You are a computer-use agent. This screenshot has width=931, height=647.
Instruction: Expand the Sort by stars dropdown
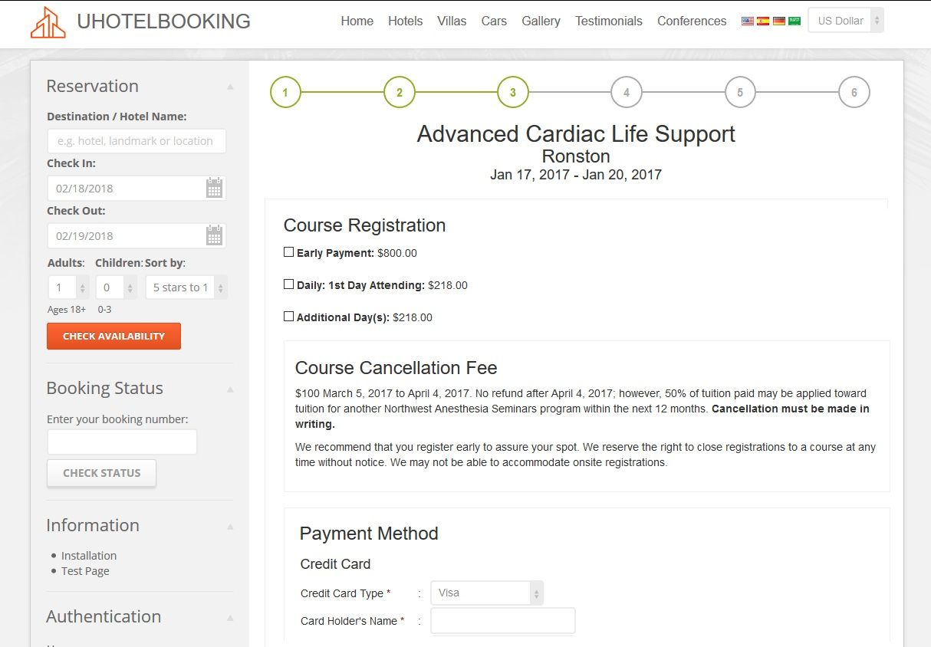click(186, 287)
